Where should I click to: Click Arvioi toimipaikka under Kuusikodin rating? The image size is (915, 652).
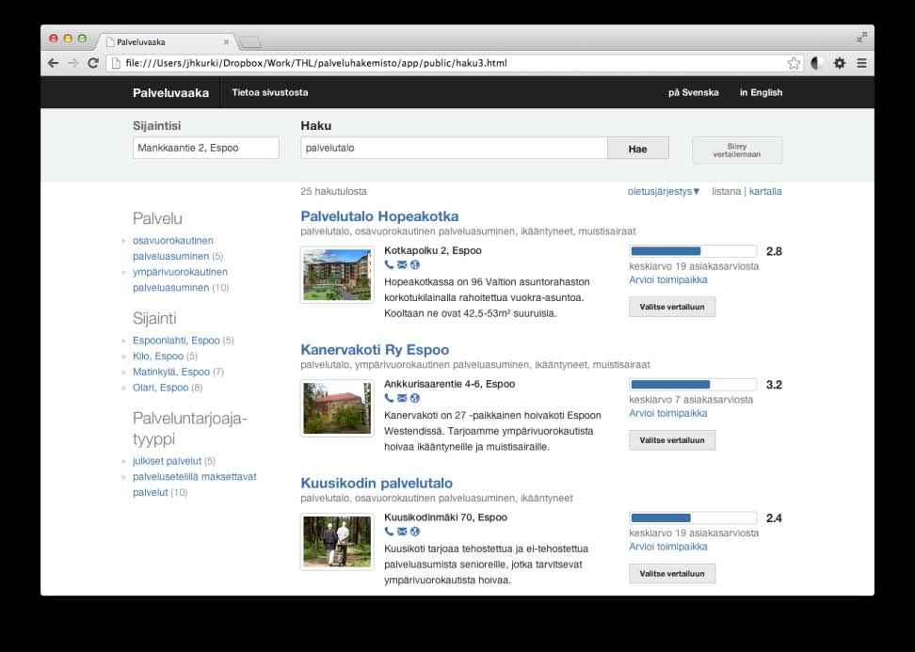point(668,547)
